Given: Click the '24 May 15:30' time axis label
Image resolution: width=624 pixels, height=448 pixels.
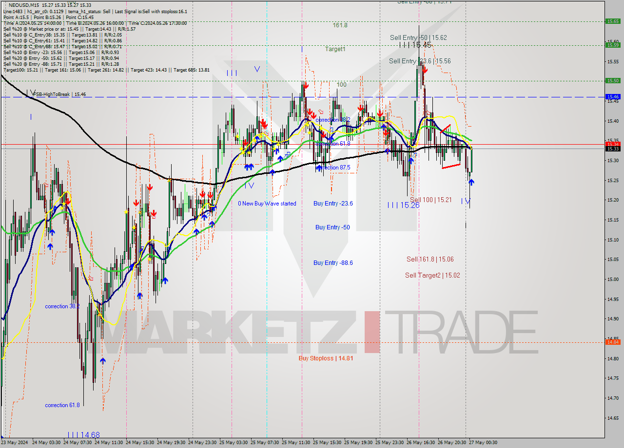Looking at the screenshot, I should (x=139, y=443).
